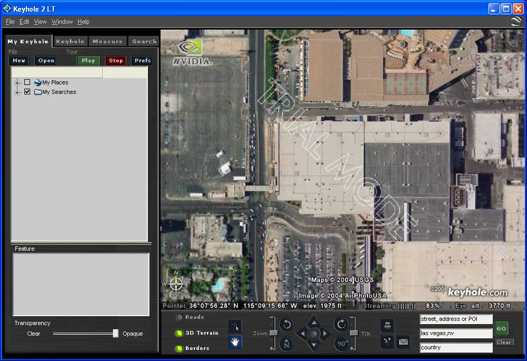Rotate the view clockwise
Image resolution: width=527 pixels, height=361 pixels.
(x=341, y=325)
